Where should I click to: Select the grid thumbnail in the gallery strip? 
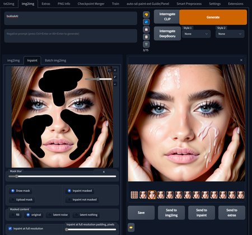(x=134, y=195)
